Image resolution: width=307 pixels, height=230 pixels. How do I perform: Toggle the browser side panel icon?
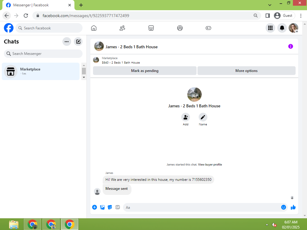tap(267, 16)
